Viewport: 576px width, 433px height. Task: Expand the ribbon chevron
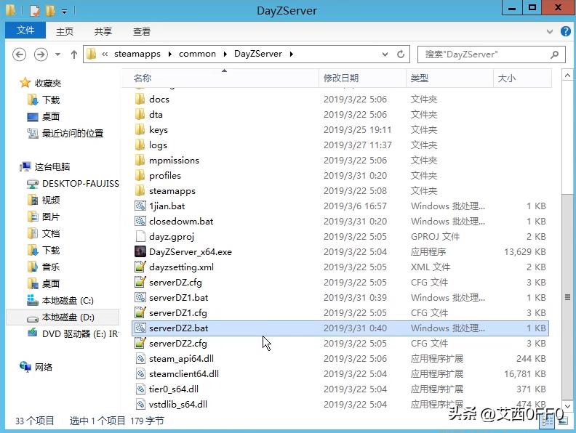click(x=550, y=31)
